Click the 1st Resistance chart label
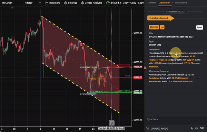This screenshot has height=132, width=207. 123,65
